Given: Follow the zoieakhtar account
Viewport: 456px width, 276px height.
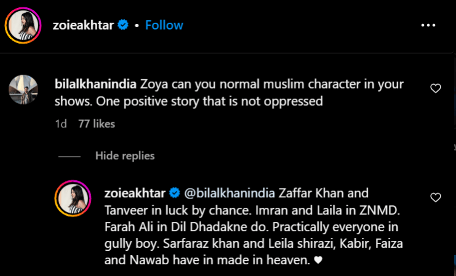Looking at the screenshot, I should 164,25.
